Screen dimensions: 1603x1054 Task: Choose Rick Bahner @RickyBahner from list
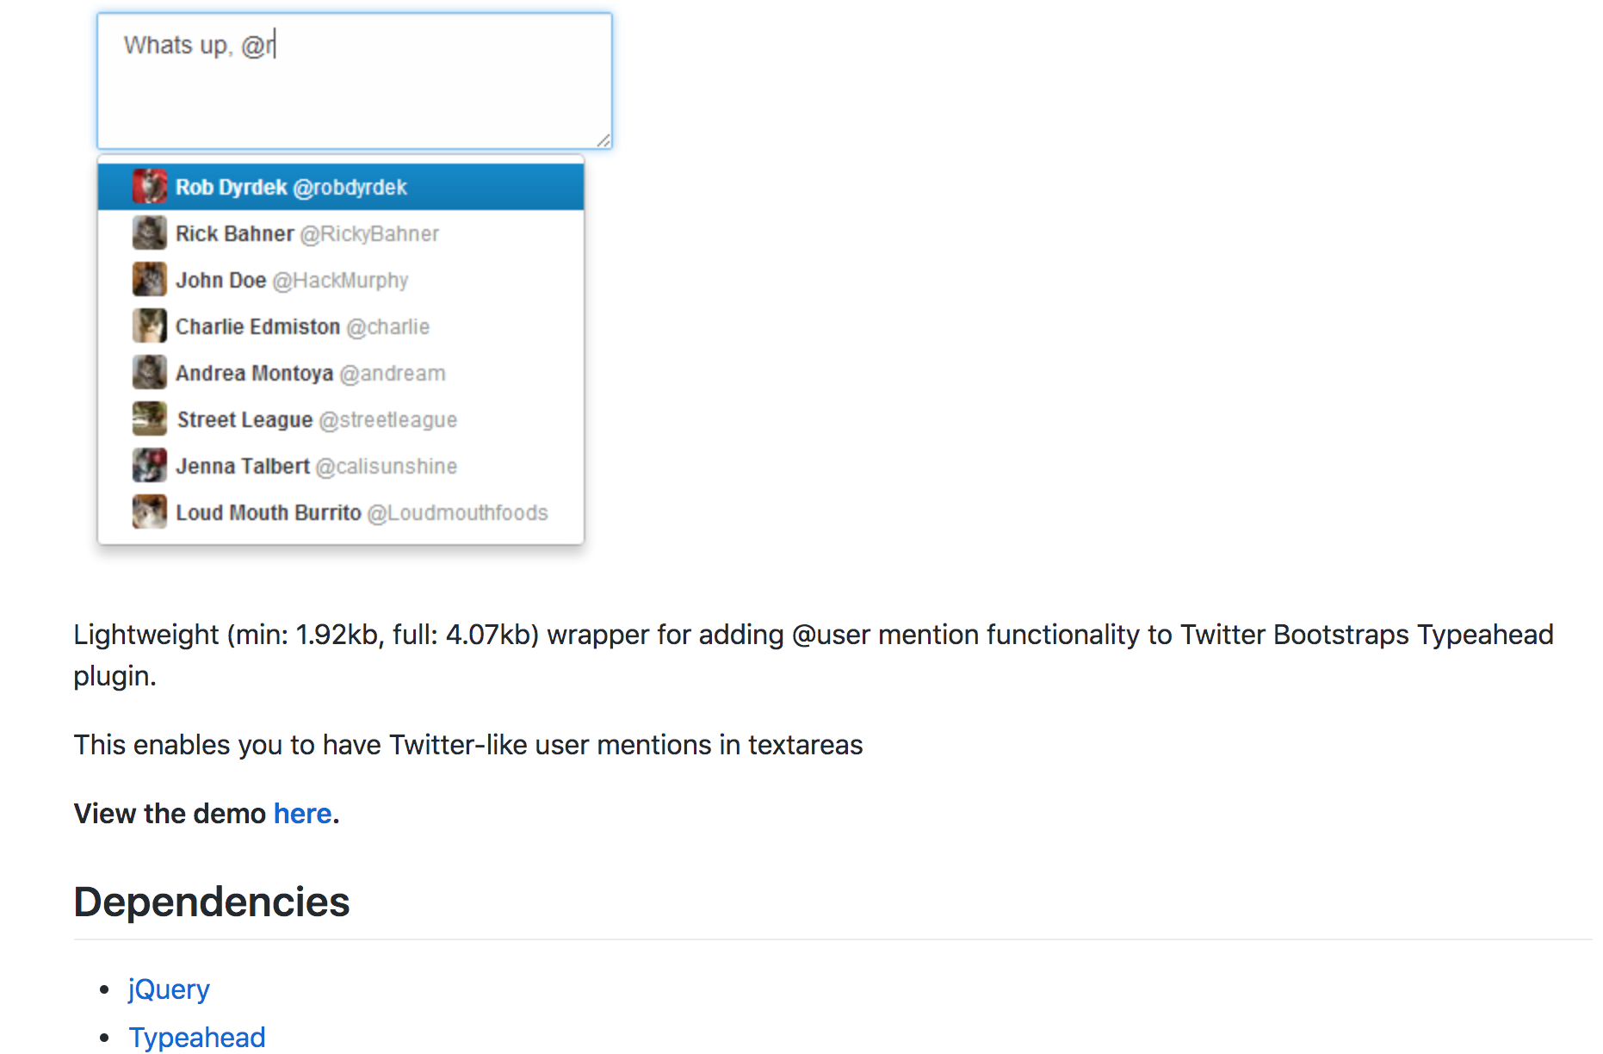point(341,233)
